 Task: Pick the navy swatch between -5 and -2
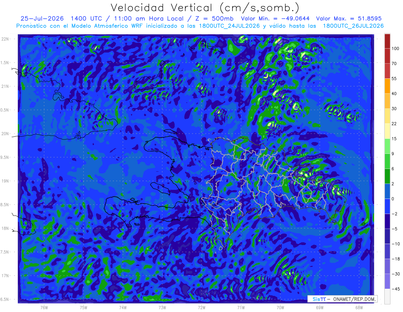388,221
